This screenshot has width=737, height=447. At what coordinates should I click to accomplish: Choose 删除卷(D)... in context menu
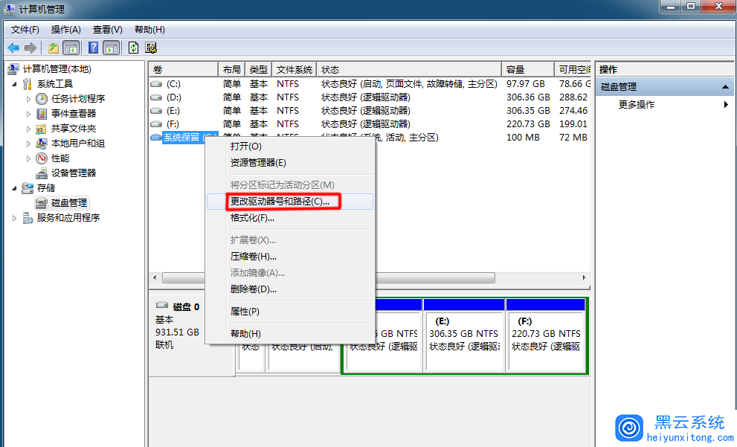pyautogui.click(x=289, y=289)
